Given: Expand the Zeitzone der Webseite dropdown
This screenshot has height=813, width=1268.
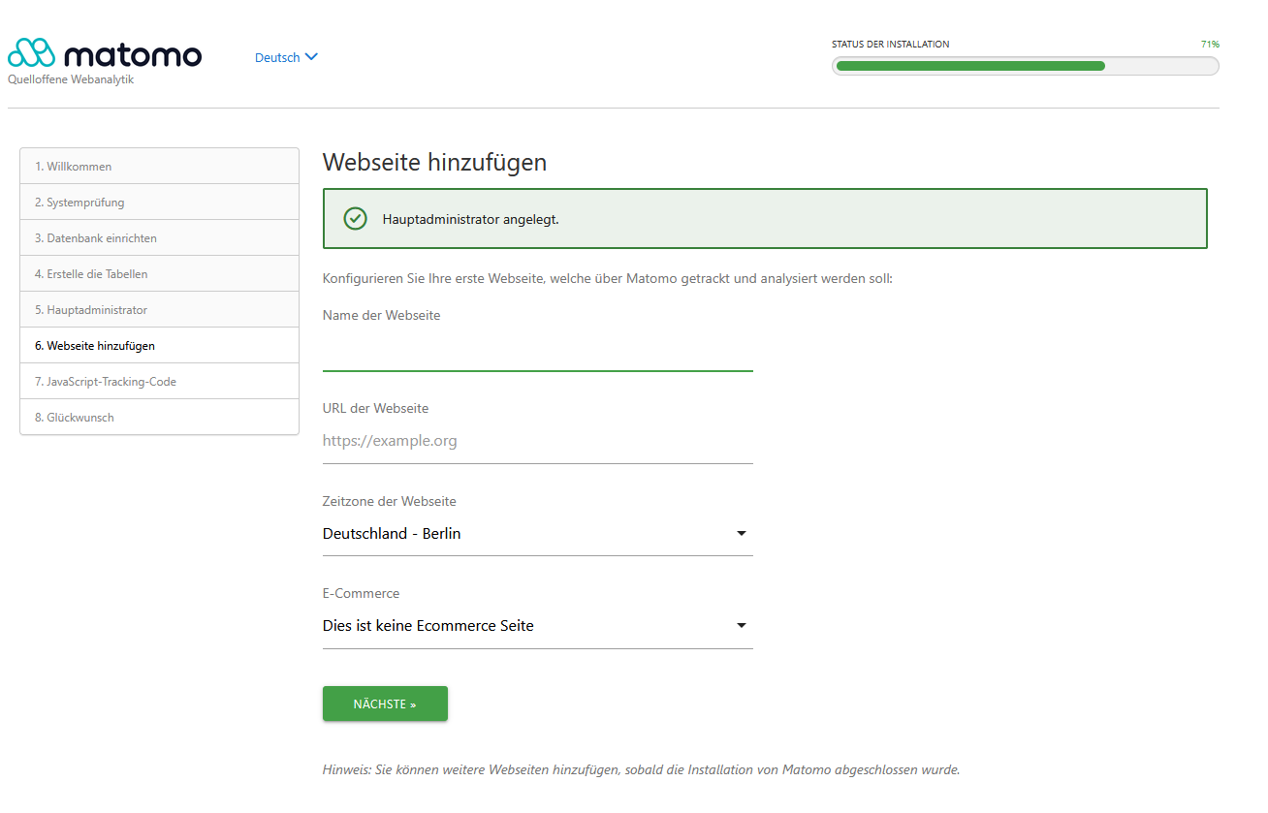Looking at the screenshot, I should 537,534.
